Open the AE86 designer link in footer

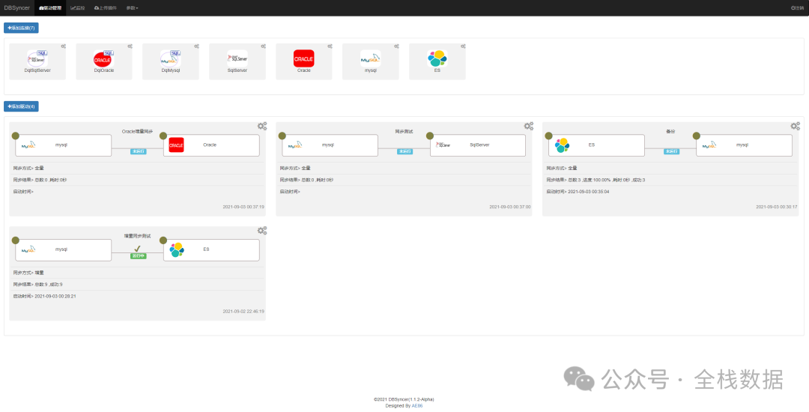point(417,405)
